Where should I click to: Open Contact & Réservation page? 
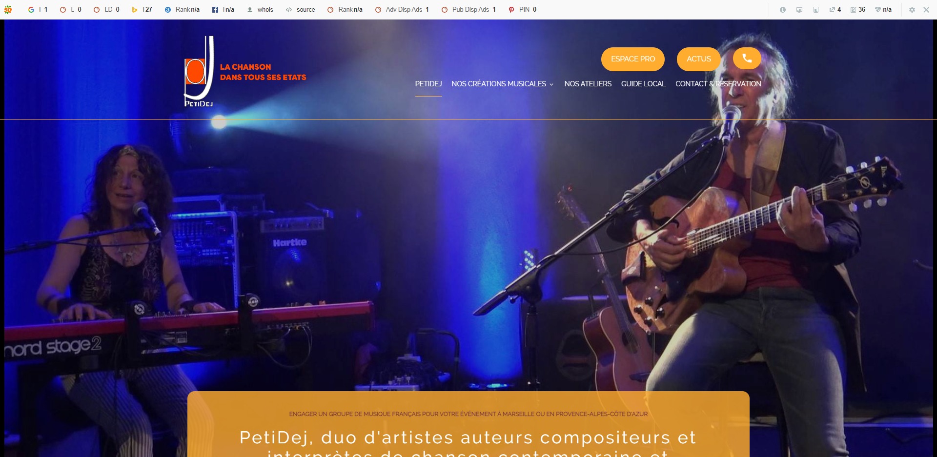(x=718, y=84)
